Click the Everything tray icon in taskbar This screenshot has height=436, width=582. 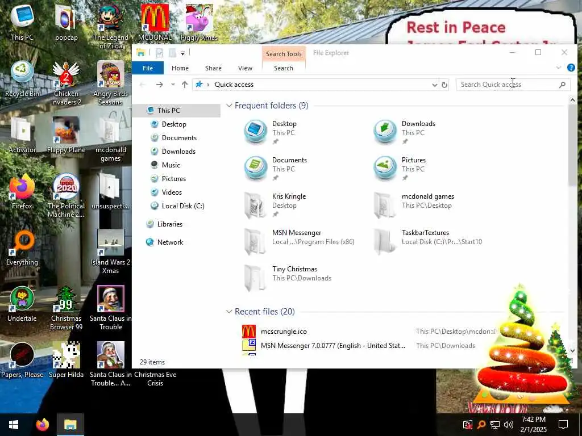(x=481, y=425)
